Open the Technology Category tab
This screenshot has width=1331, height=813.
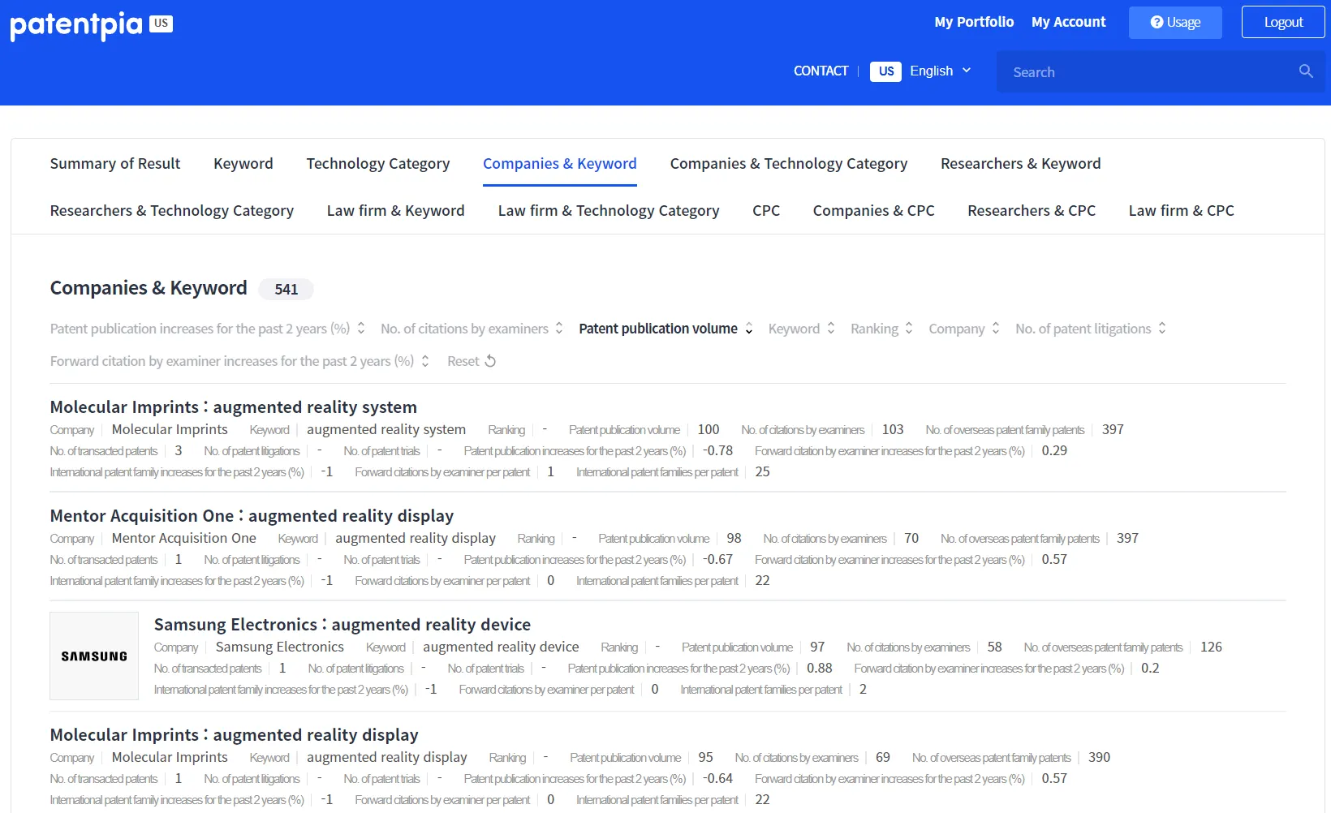point(378,164)
